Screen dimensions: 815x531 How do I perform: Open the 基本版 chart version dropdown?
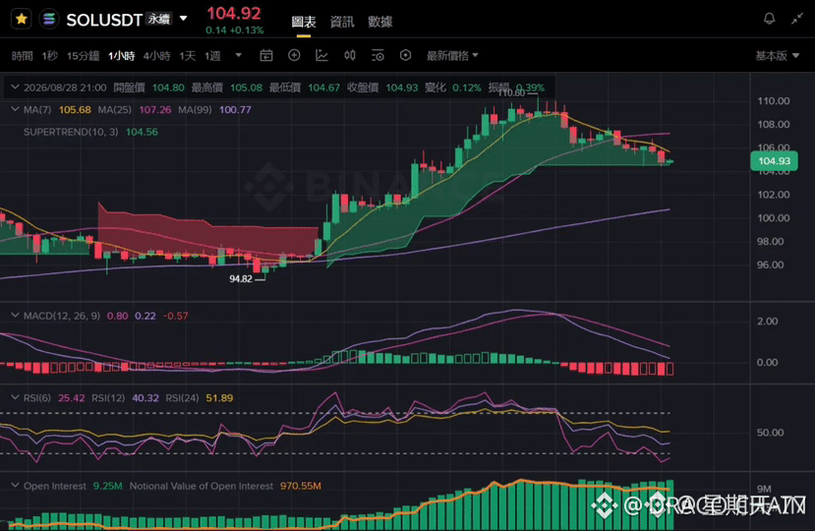(x=777, y=56)
